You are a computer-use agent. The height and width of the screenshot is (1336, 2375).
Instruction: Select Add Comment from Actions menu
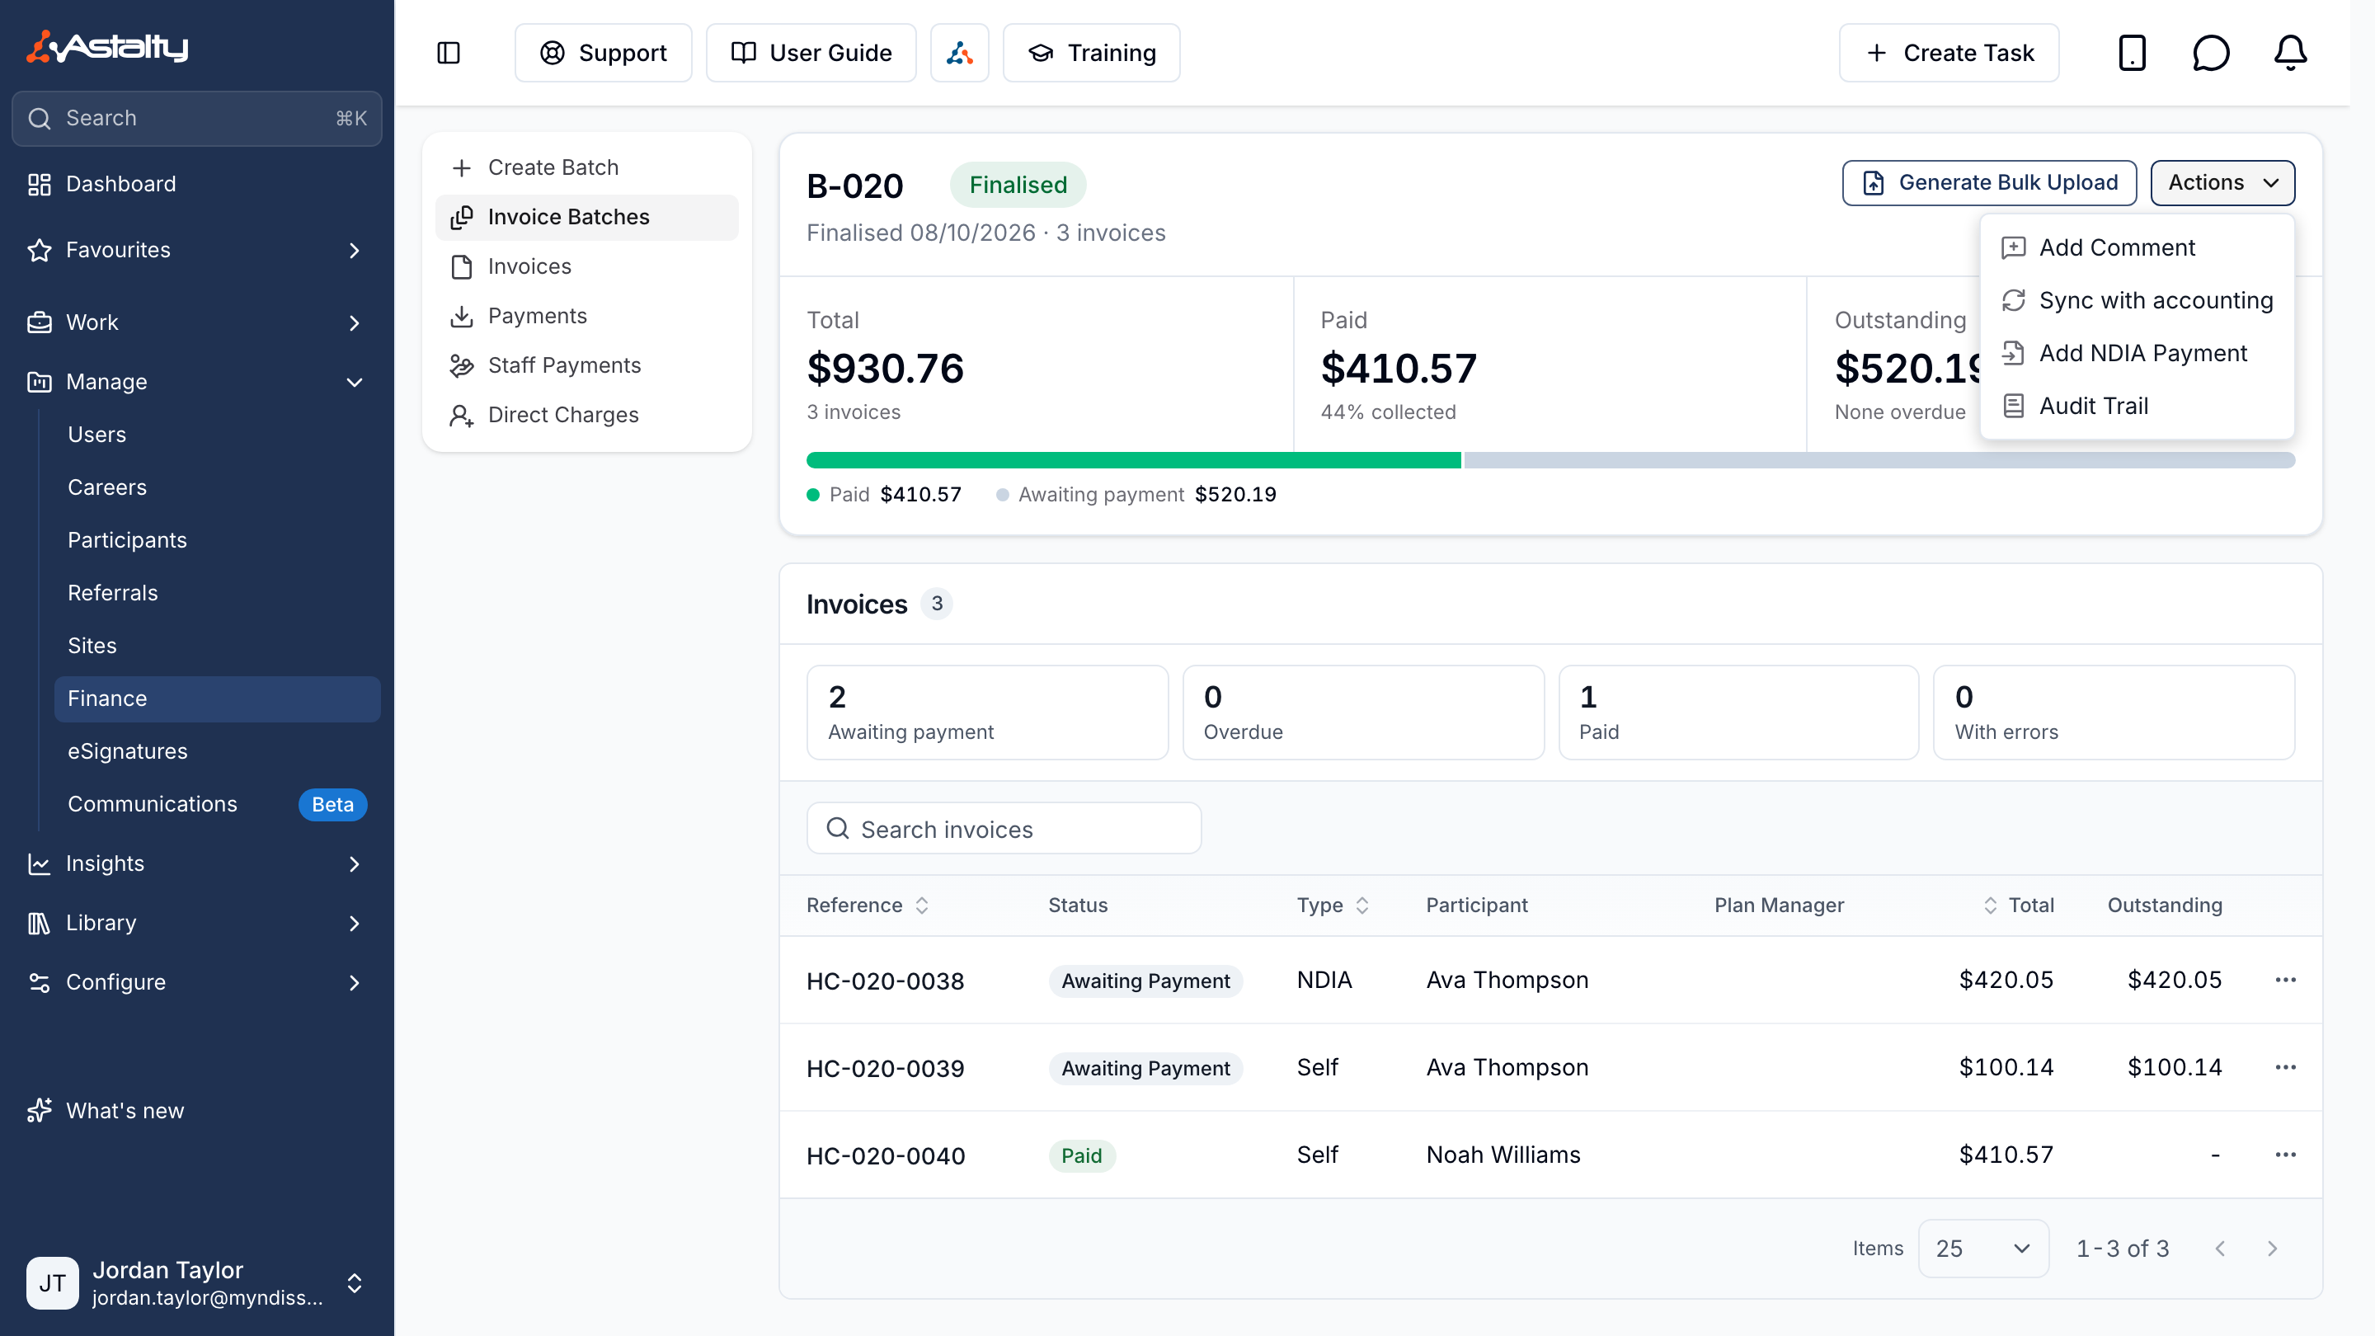click(2136, 247)
